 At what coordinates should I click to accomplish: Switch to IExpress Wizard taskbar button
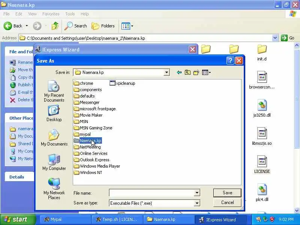[x=220, y=219]
